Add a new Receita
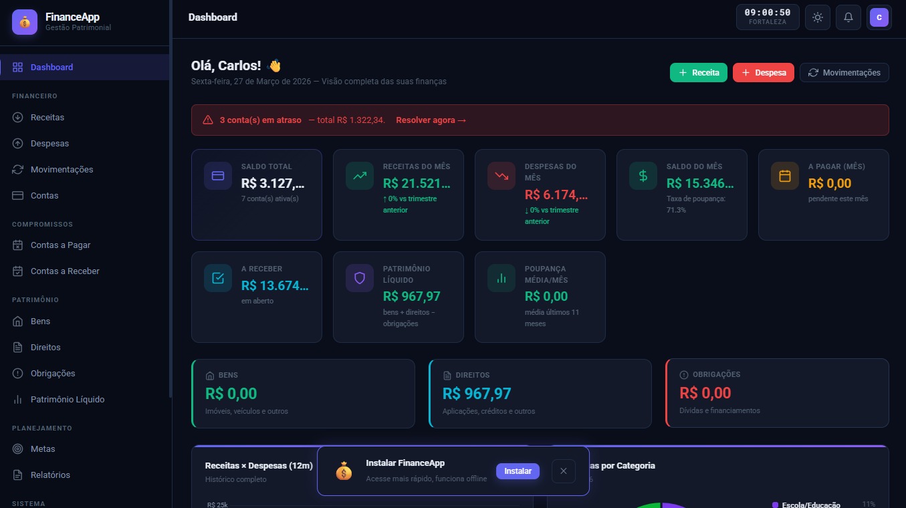The height and width of the screenshot is (508, 906). tap(698, 73)
